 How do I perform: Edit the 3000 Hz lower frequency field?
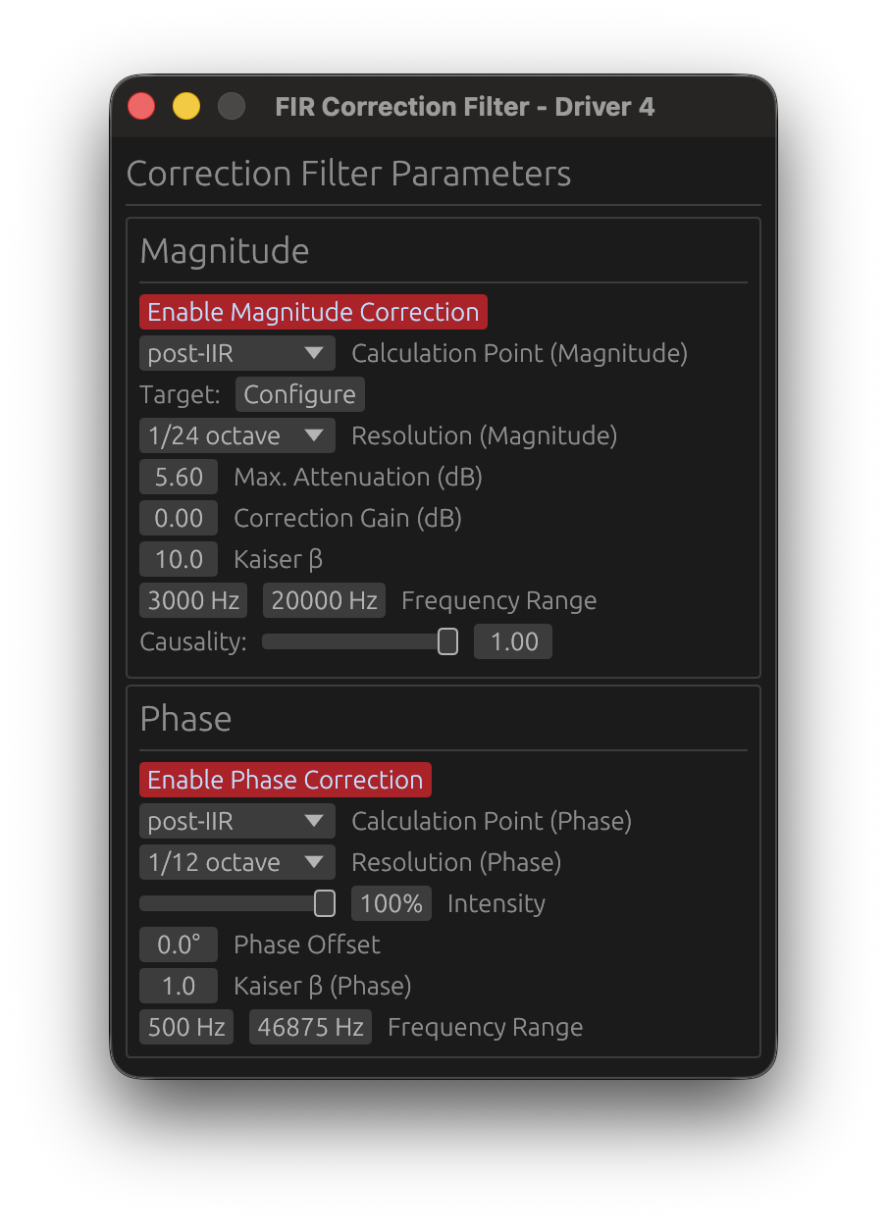(x=192, y=600)
